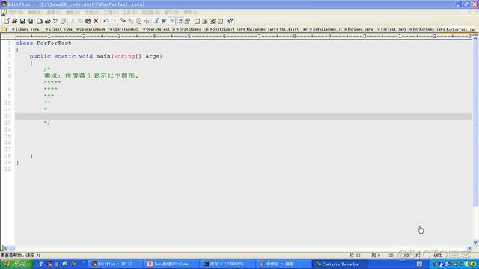479x269 pixels.
Task: Switch to the OperateTest tab
Action: [x=159, y=29]
